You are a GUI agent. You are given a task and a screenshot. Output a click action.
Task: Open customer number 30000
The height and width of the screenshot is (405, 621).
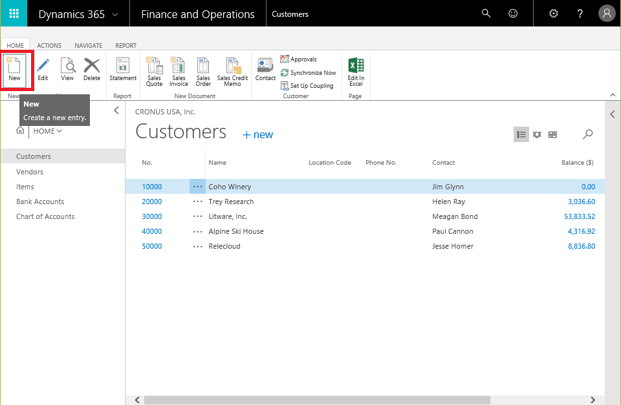coord(151,216)
